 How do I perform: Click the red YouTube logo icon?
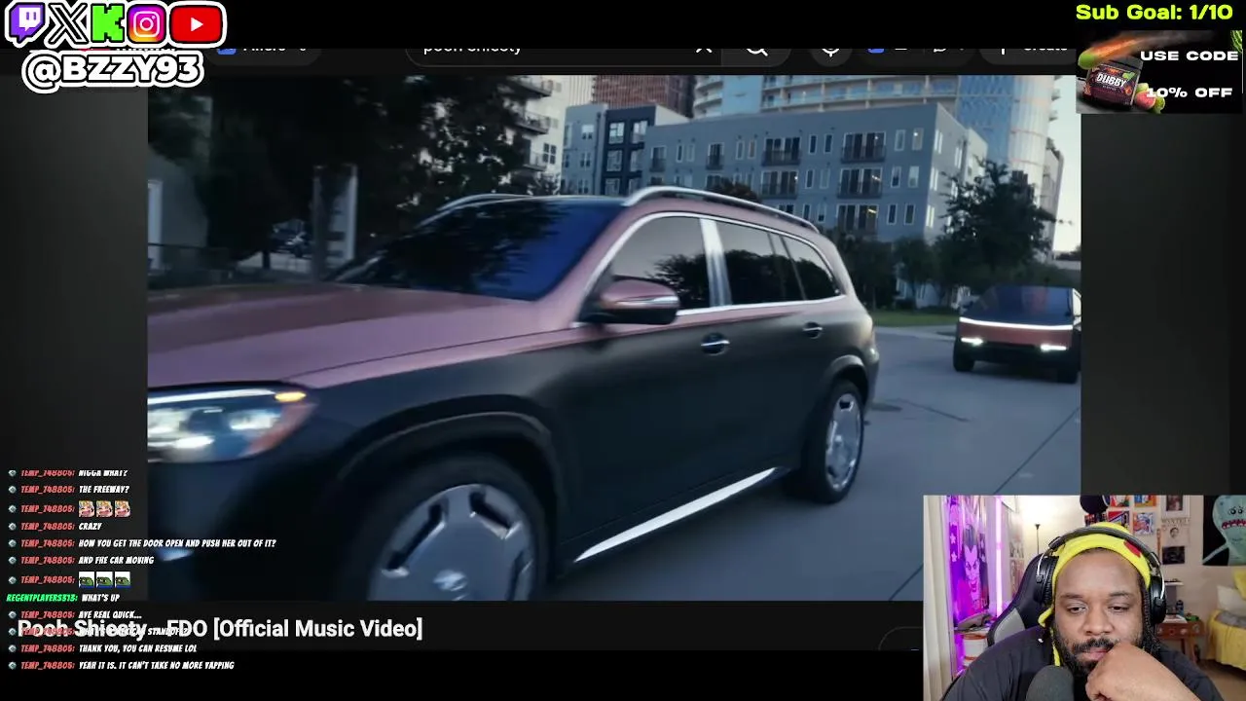coord(196,23)
